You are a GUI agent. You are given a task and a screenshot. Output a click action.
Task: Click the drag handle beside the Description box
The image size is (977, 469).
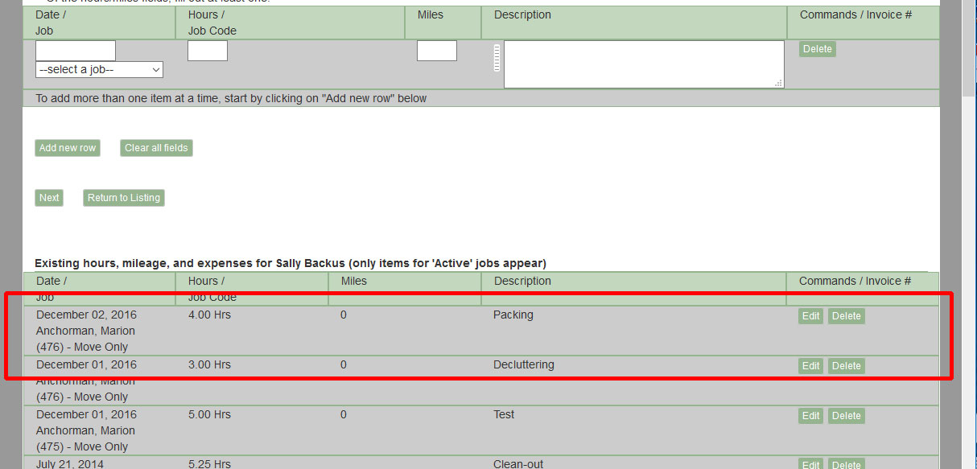point(497,58)
